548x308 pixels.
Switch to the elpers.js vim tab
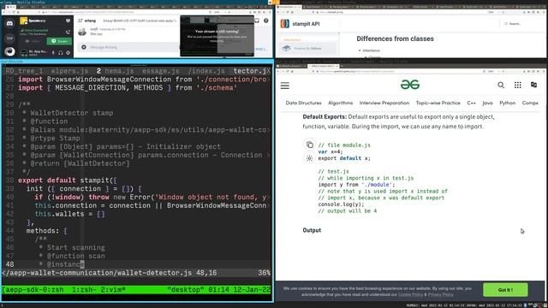(x=69, y=71)
